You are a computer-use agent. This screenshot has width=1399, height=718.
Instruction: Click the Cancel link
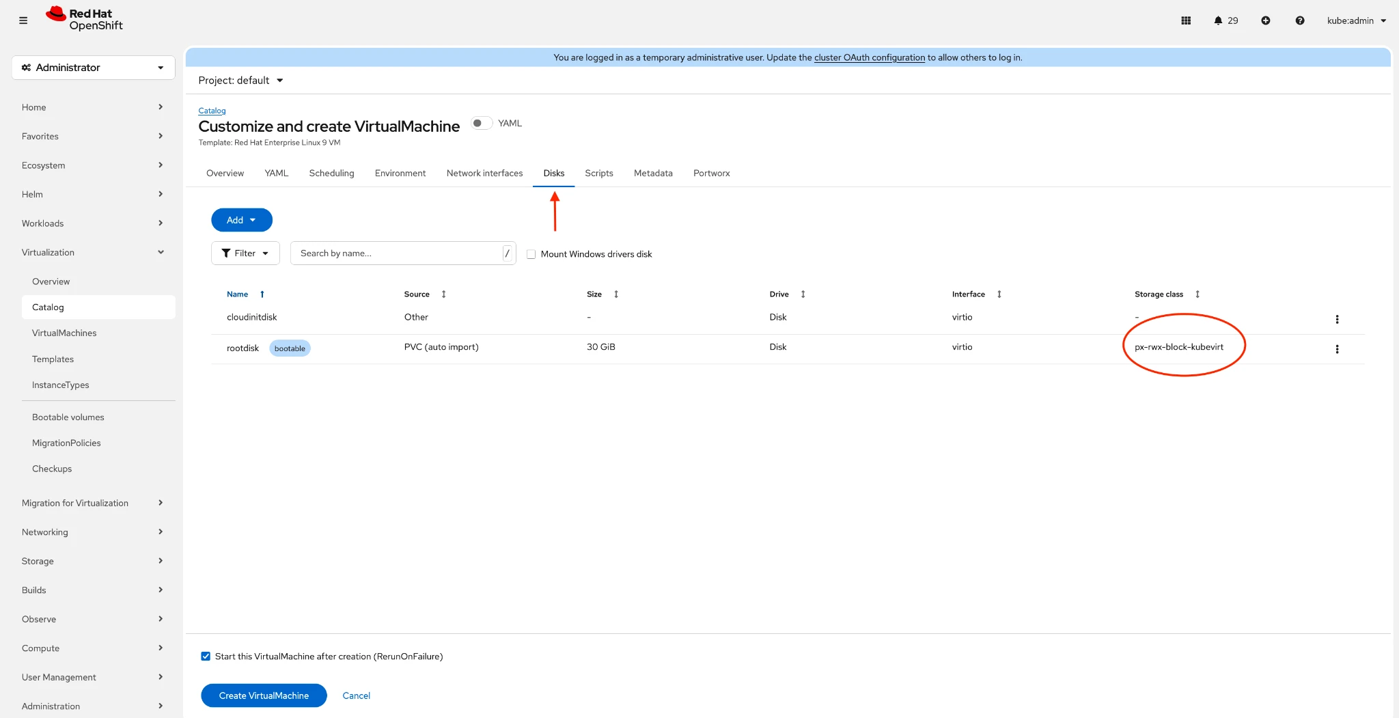pyautogui.click(x=357, y=695)
